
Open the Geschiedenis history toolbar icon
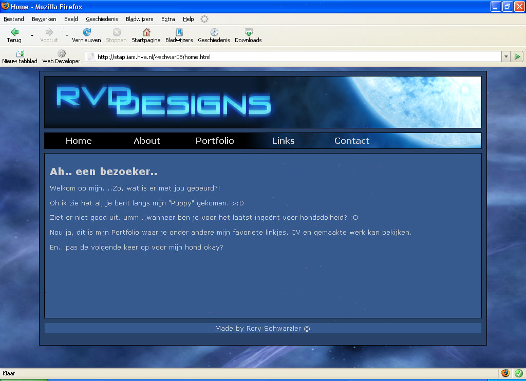click(x=214, y=32)
